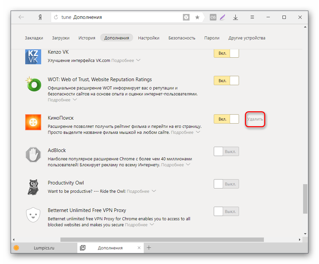Enable the Betternet VPN toggle
Viewport: 319px width, 264px height.
(226, 211)
